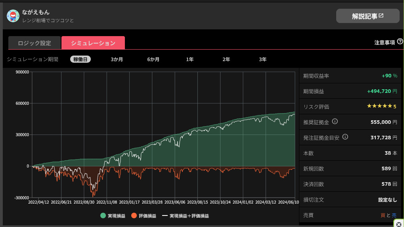
Task: Click the 損切注文 value 設定なし
Action: pos(387,200)
